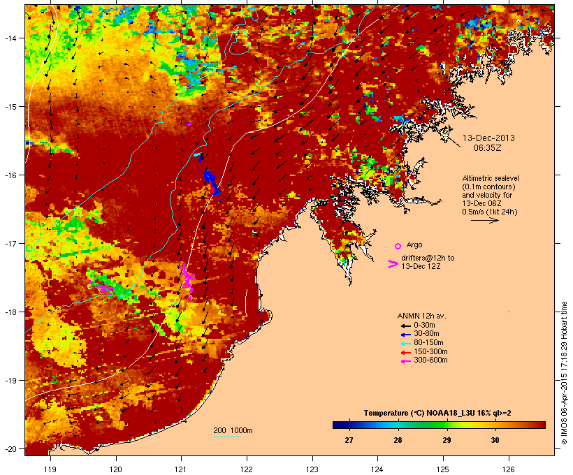
Task: Click the Temperature NOAA18_L3U colorbar title
Action: coord(437,414)
